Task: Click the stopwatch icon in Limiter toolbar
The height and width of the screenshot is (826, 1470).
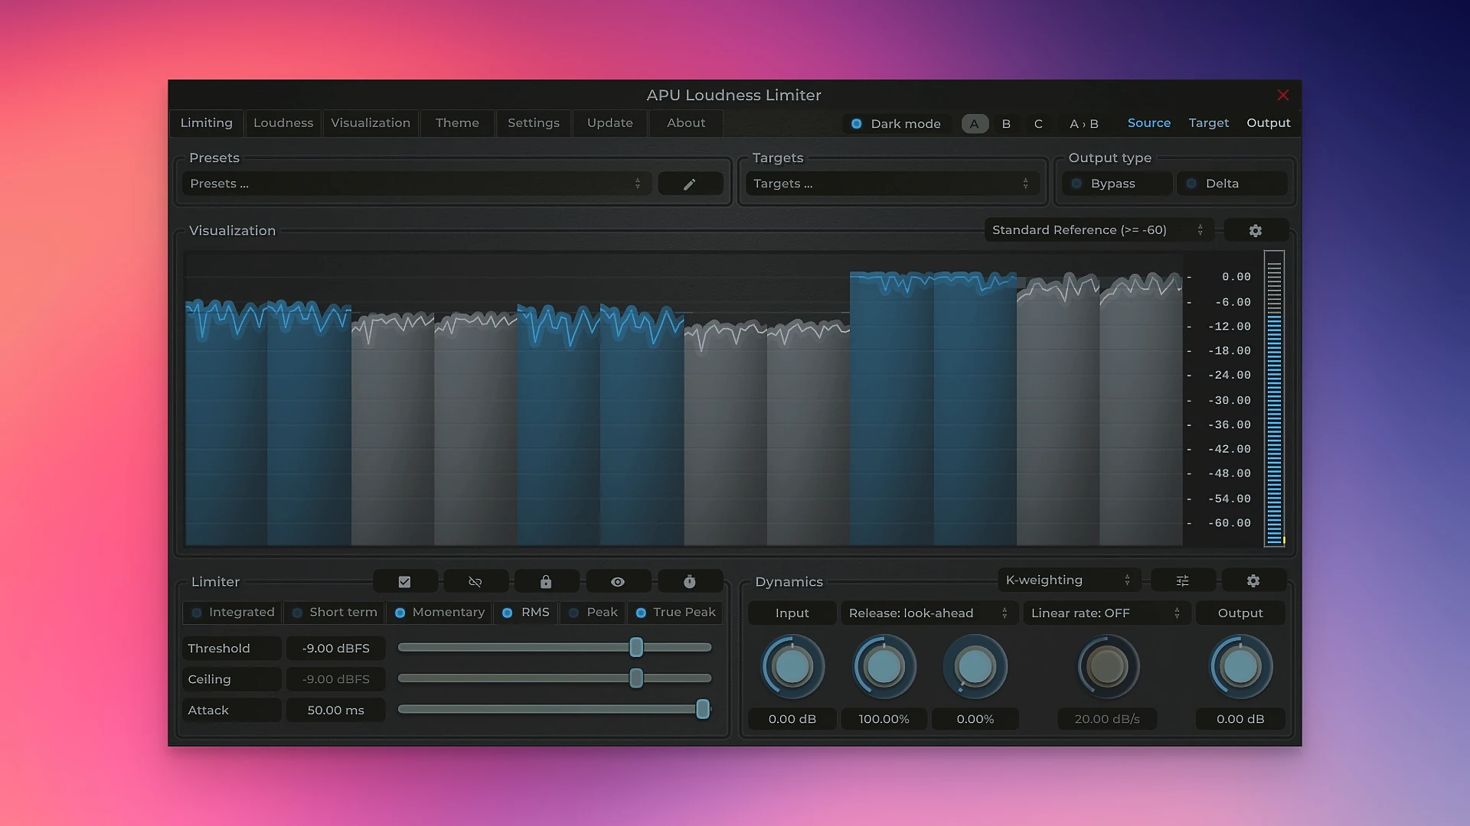Action: pyautogui.click(x=689, y=580)
